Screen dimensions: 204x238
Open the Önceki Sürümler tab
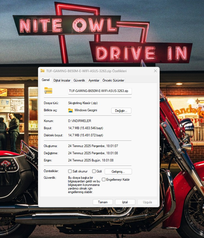[x=113, y=80]
